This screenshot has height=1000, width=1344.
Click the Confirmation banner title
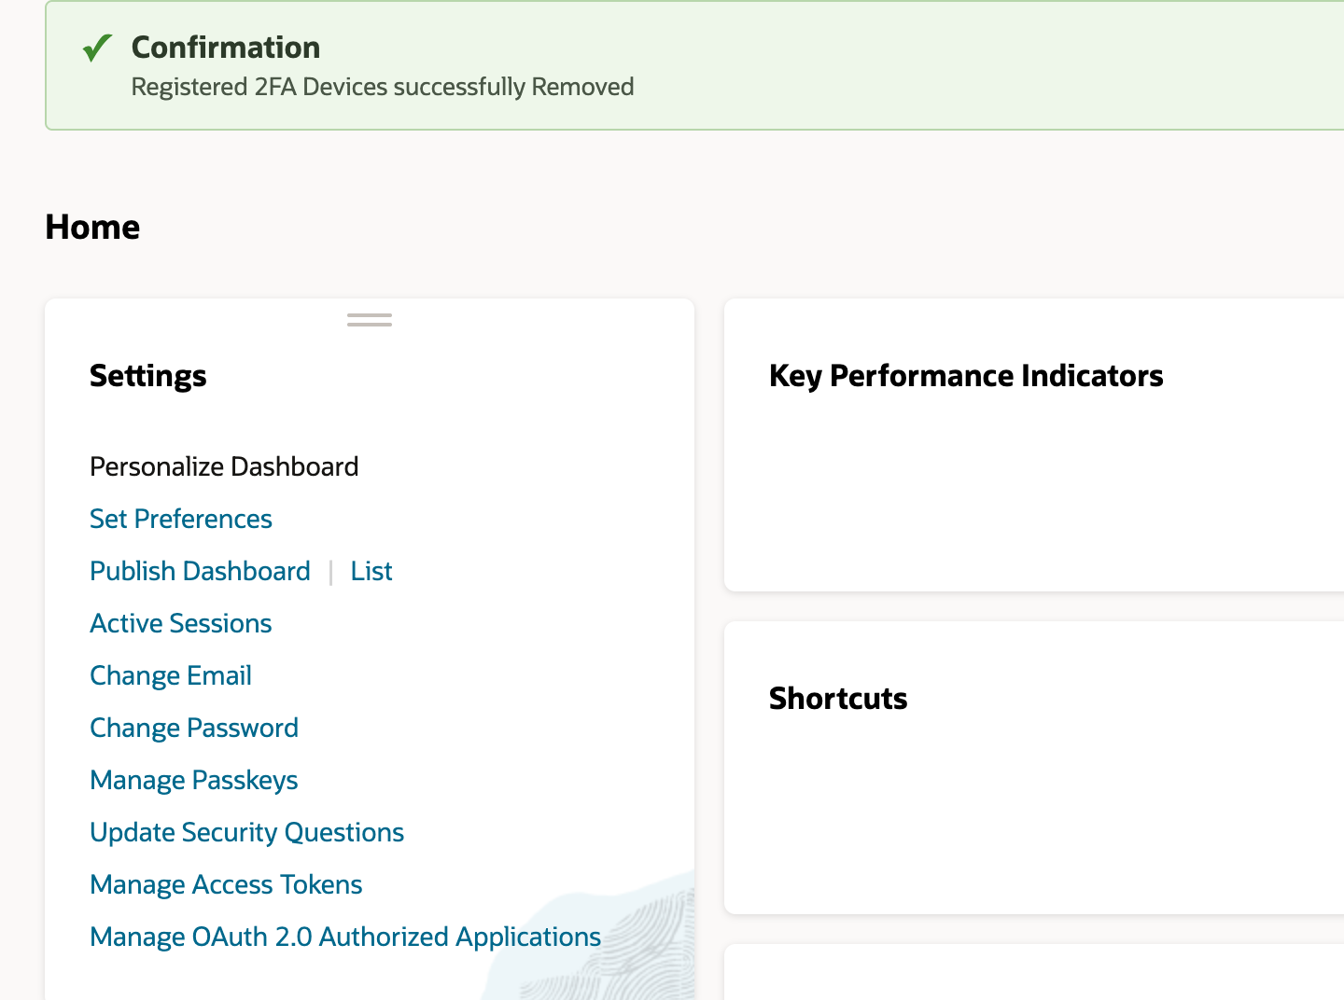coord(226,48)
